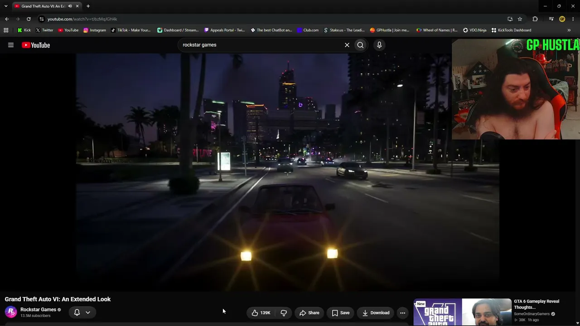Open a new browser tab
This screenshot has height=326, width=580.
(x=88, y=6)
